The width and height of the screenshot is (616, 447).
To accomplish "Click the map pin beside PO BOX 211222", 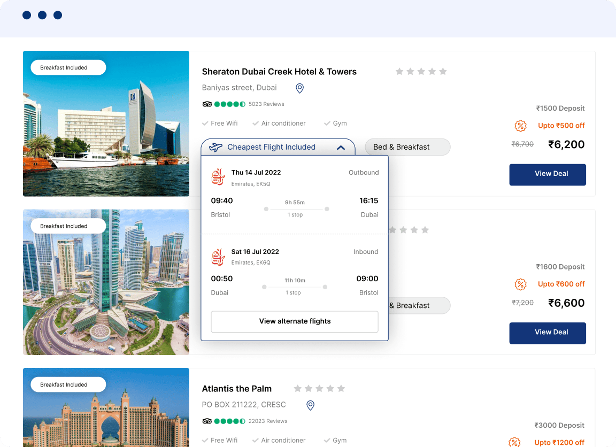I will tap(310, 405).
